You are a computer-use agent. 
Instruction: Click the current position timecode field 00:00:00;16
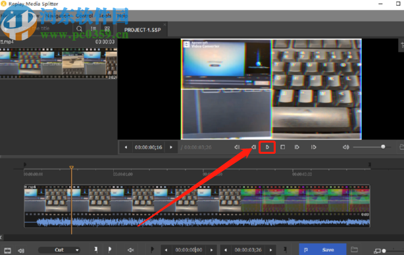149,147
